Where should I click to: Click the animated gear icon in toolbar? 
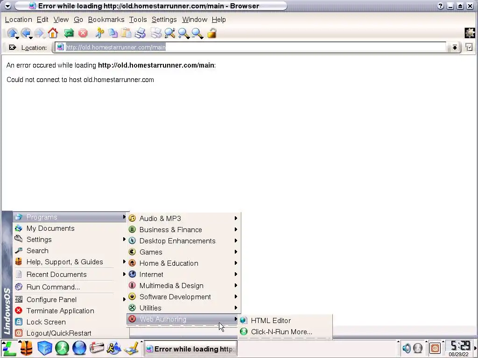coord(470,33)
